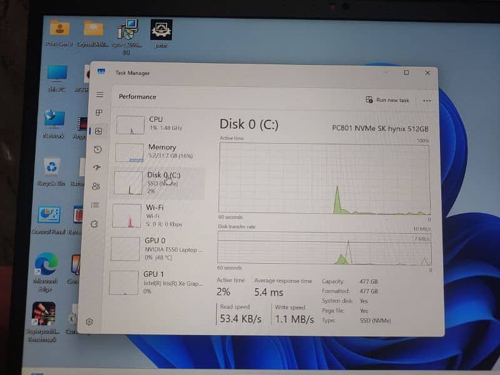Click the Disk transfer rate graph

pos(324,248)
